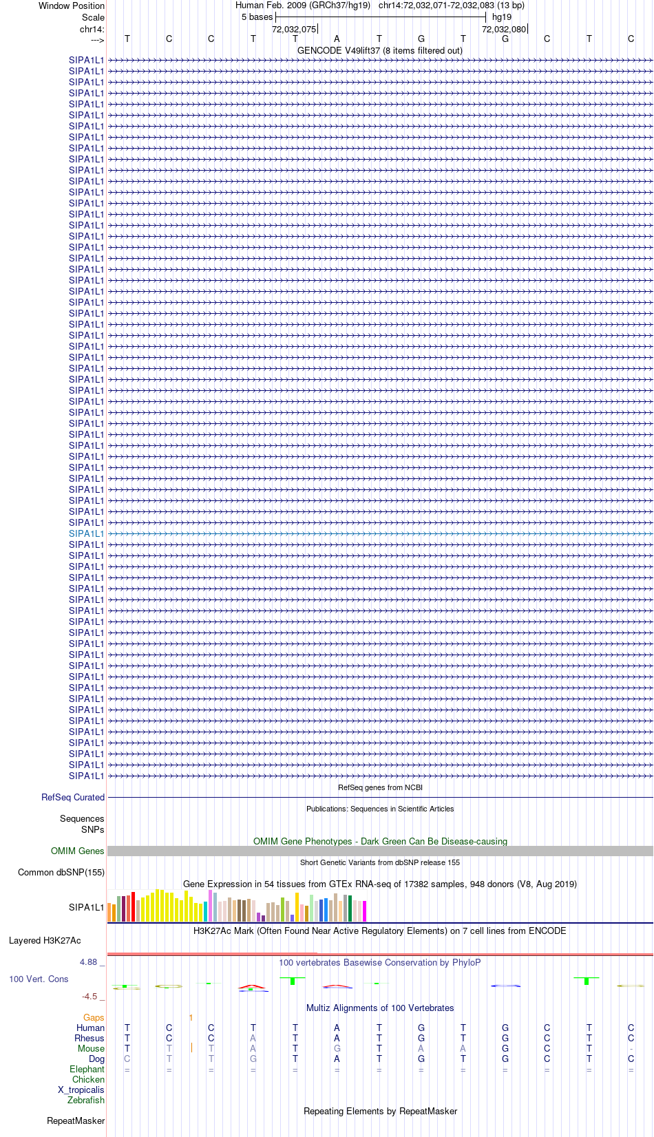Screen dimensions: 654x1137
Task: Click the red bar in the GTEx expression chart
Action: 134,906
